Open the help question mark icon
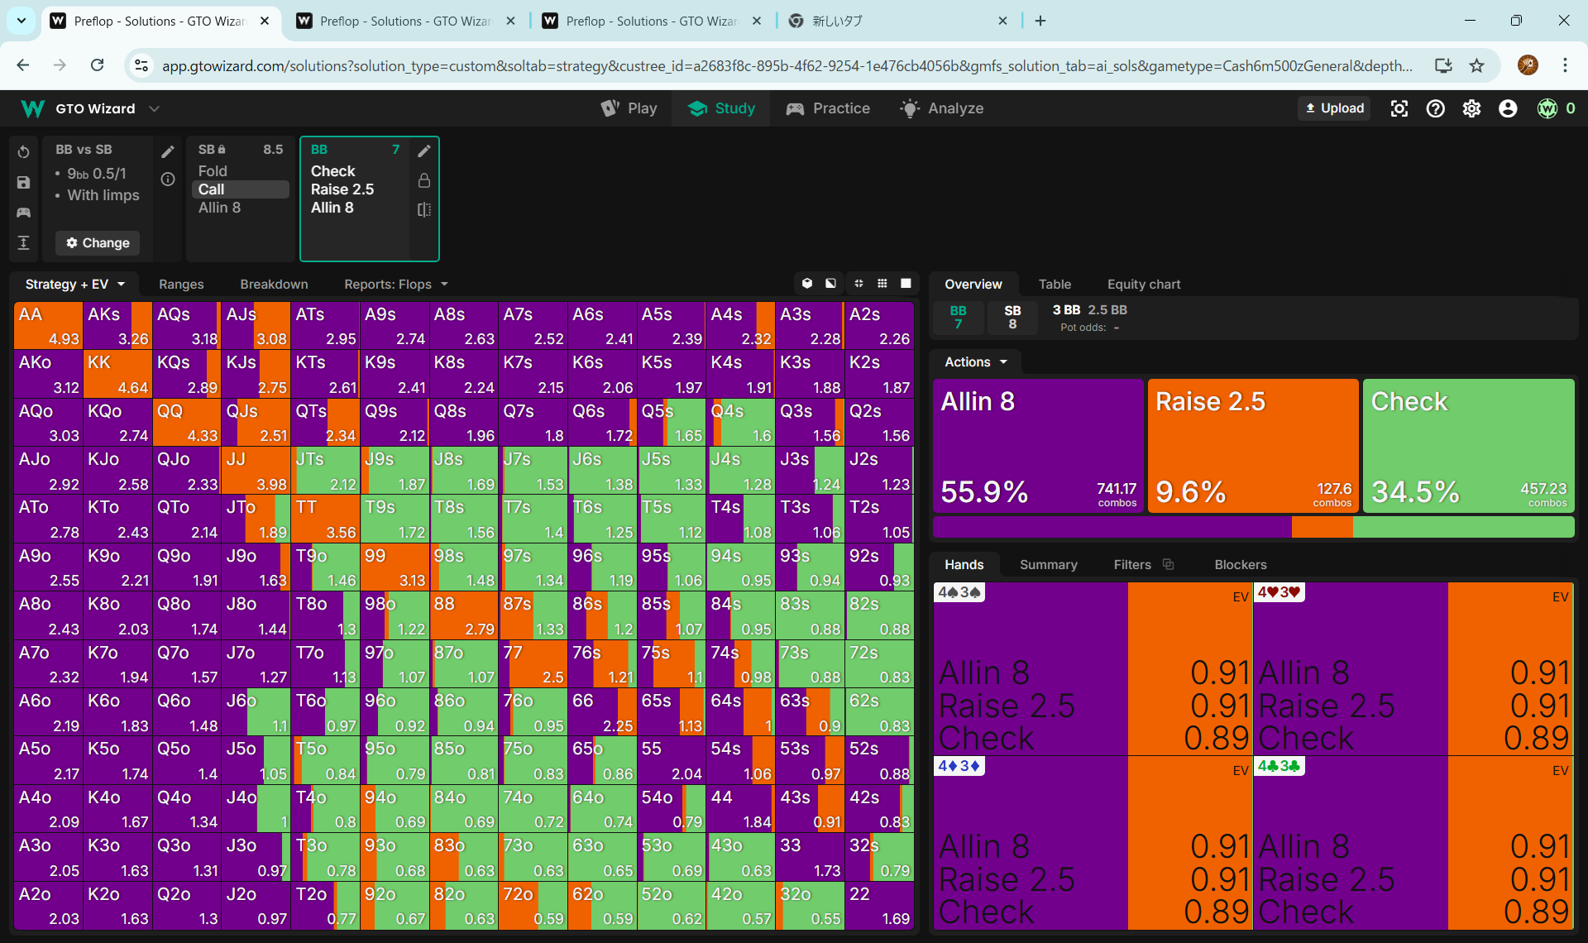Image resolution: width=1588 pixels, height=943 pixels. pyautogui.click(x=1435, y=108)
